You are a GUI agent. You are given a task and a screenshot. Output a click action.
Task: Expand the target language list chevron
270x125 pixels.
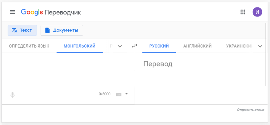click(260, 46)
